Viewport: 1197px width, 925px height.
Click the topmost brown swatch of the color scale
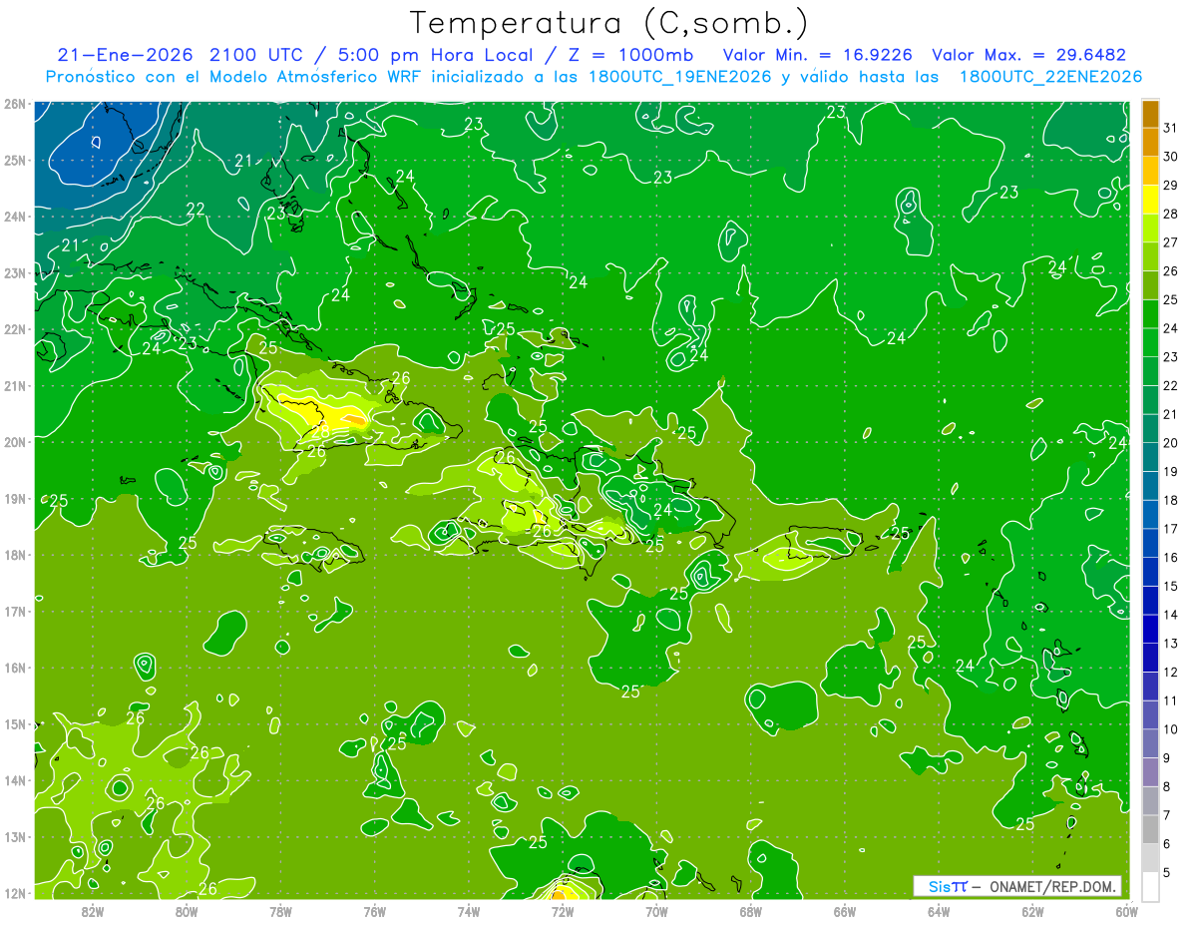click(1150, 114)
